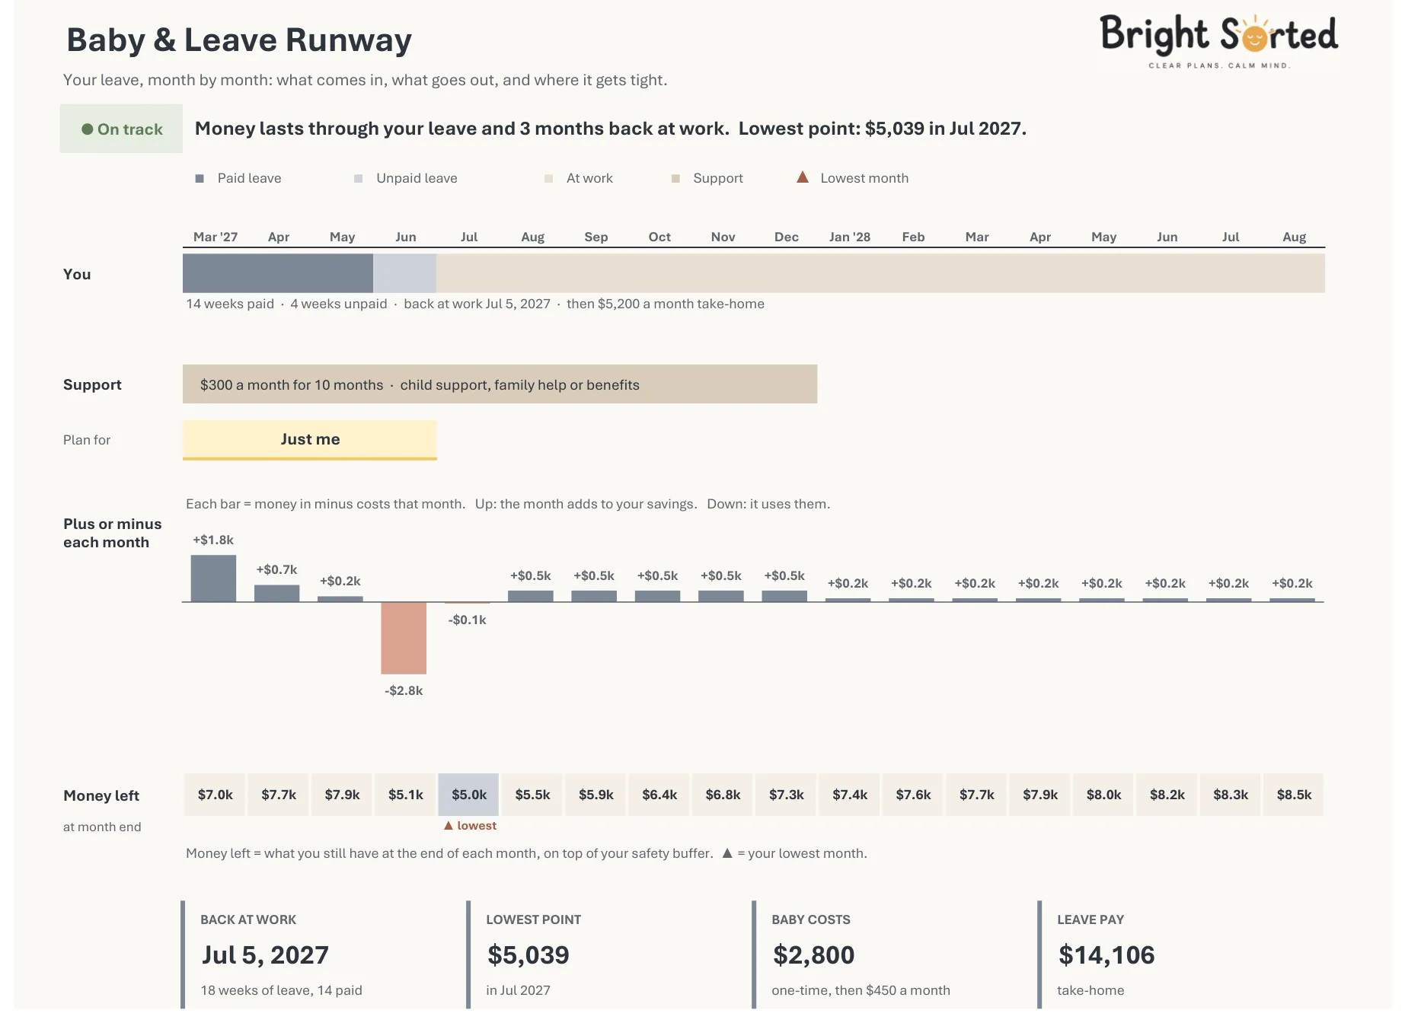1405x1023 pixels.
Task: Click the lowest triangle marker under $5.0k
Action: (x=449, y=825)
